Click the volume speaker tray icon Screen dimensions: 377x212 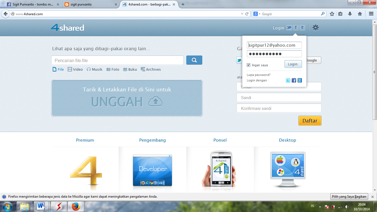347,206
